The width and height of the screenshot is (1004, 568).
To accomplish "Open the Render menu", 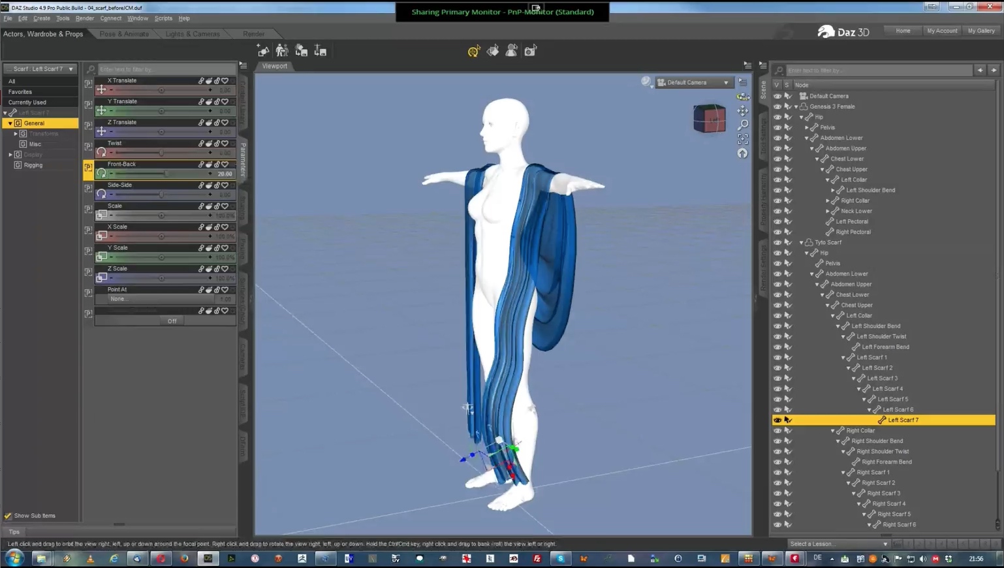I will point(85,18).
